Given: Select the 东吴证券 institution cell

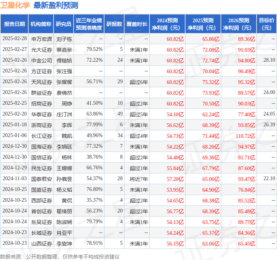Looking at the screenshot, I should point(42,222).
